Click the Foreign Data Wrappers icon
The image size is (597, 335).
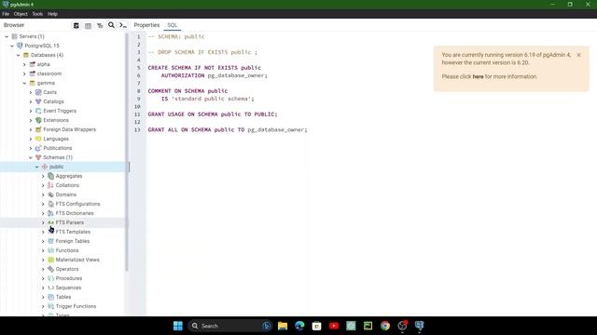(x=38, y=129)
